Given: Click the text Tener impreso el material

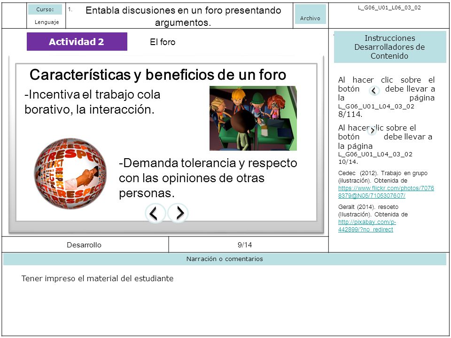Looking at the screenshot, I should click(x=98, y=278).
